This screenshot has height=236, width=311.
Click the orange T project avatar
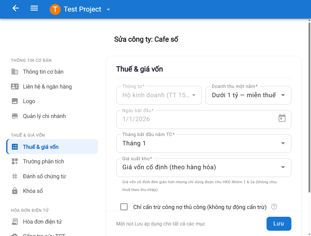[55, 9]
